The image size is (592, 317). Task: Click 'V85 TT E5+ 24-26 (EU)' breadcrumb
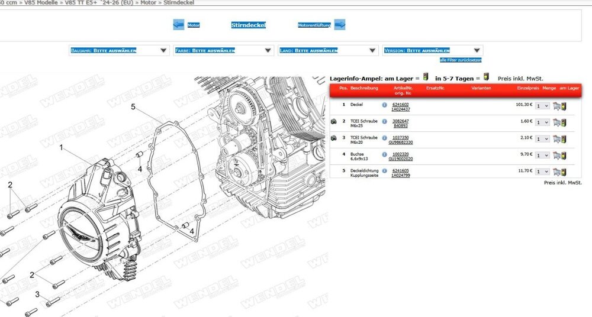click(x=99, y=2)
